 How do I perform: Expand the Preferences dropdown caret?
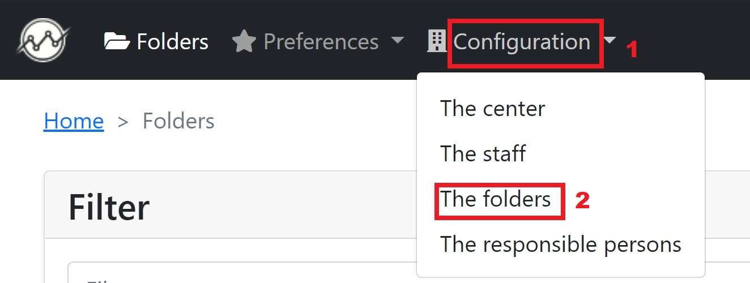click(398, 41)
